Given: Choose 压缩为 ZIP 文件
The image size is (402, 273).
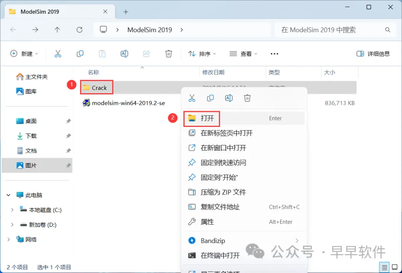Looking at the screenshot, I should (x=244, y=192).
